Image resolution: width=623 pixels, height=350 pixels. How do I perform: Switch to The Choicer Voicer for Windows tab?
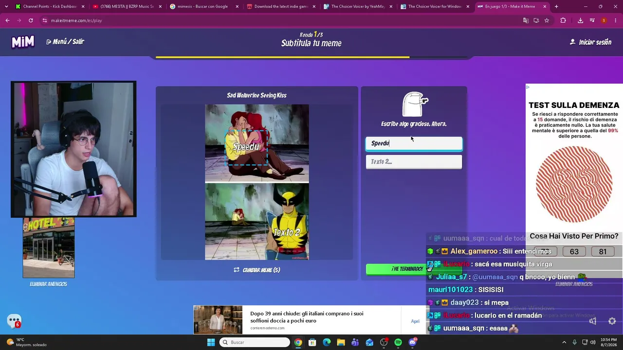(436, 7)
